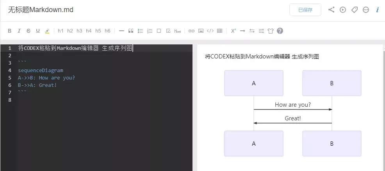The width and height of the screenshot is (385, 171).
Task: Insert a horizontal rule line
Action: [121, 31]
